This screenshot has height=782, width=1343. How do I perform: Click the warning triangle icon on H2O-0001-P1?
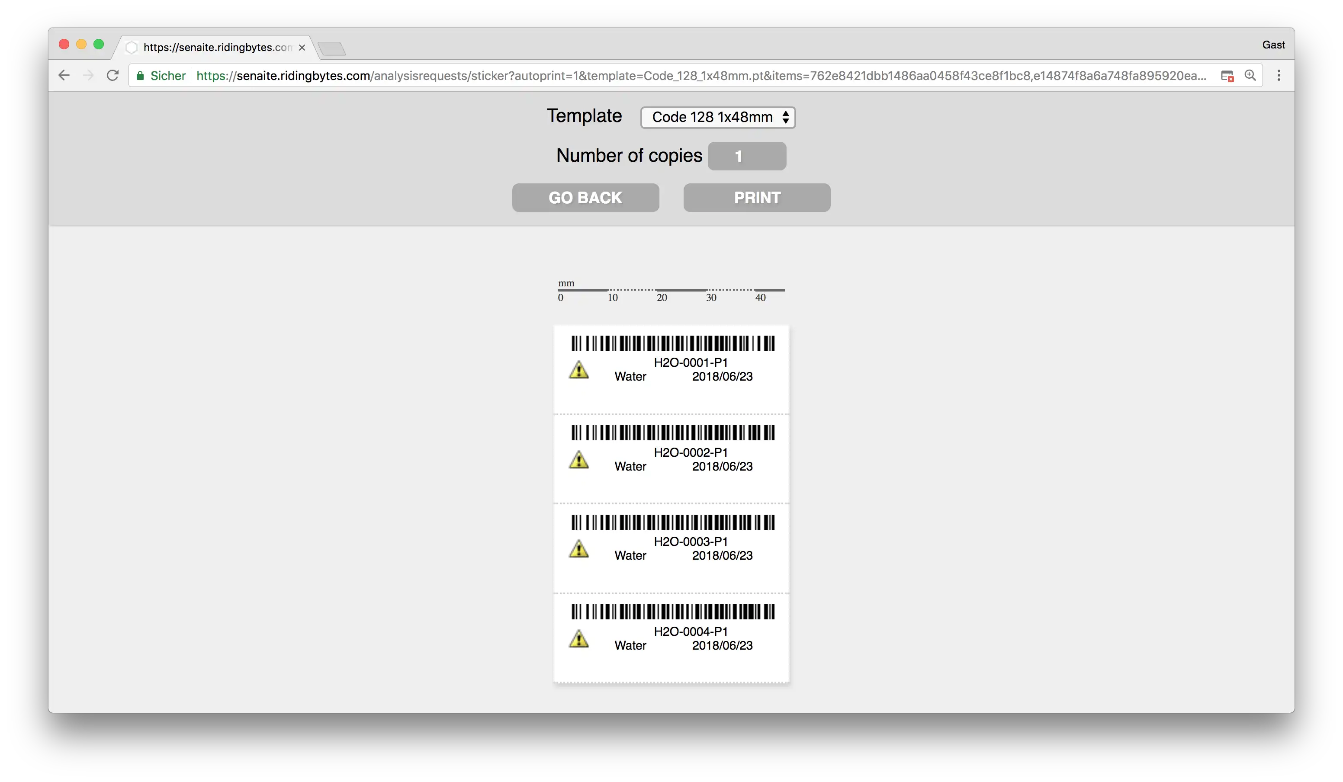tap(579, 369)
